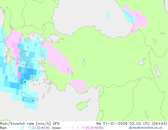Click the Rain legend 30 value

pyautogui.click(x=39, y=128)
